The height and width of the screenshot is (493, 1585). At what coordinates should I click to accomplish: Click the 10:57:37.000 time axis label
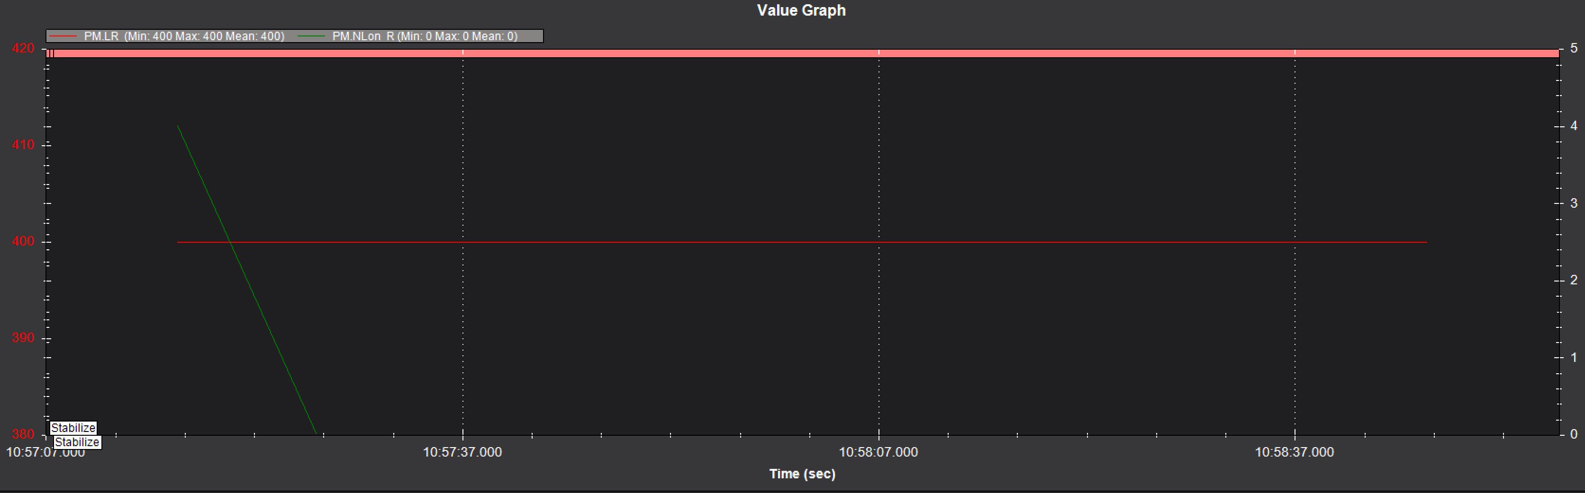(462, 452)
